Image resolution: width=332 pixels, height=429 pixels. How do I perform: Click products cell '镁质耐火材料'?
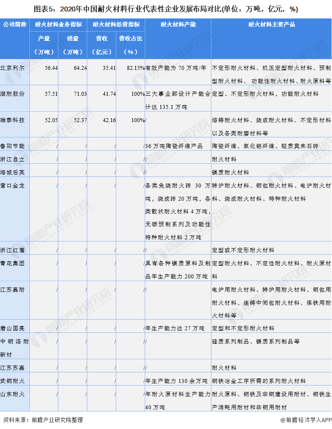click(230, 173)
